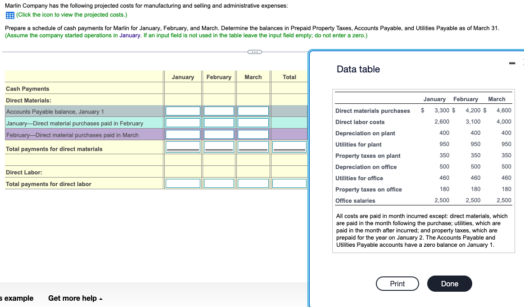Select January field for January purchases row
The width and height of the screenshot is (524, 307).
click(x=183, y=123)
